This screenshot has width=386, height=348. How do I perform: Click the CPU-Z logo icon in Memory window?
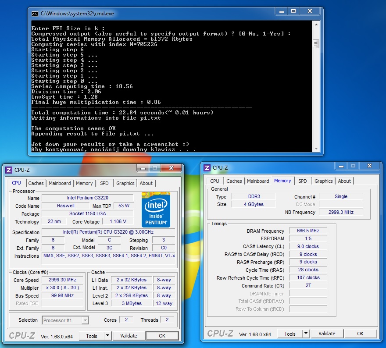click(207, 168)
